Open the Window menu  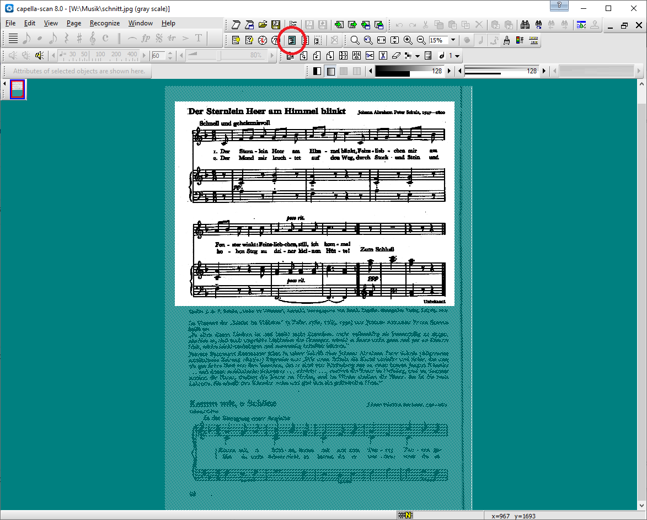pyautogui.click(x=140, y=23)
